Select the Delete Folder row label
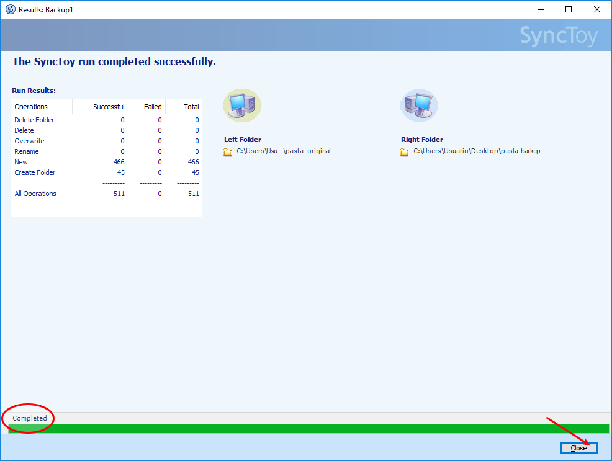612x461 pixels. point(34,120)
